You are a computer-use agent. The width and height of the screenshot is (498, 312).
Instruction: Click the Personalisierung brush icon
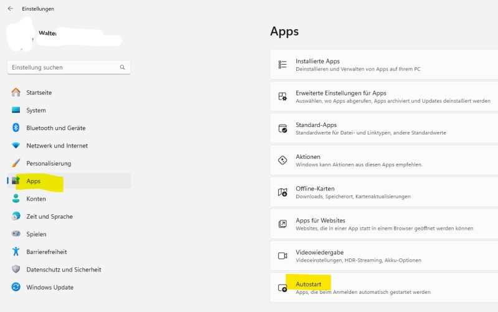point(16,163)
